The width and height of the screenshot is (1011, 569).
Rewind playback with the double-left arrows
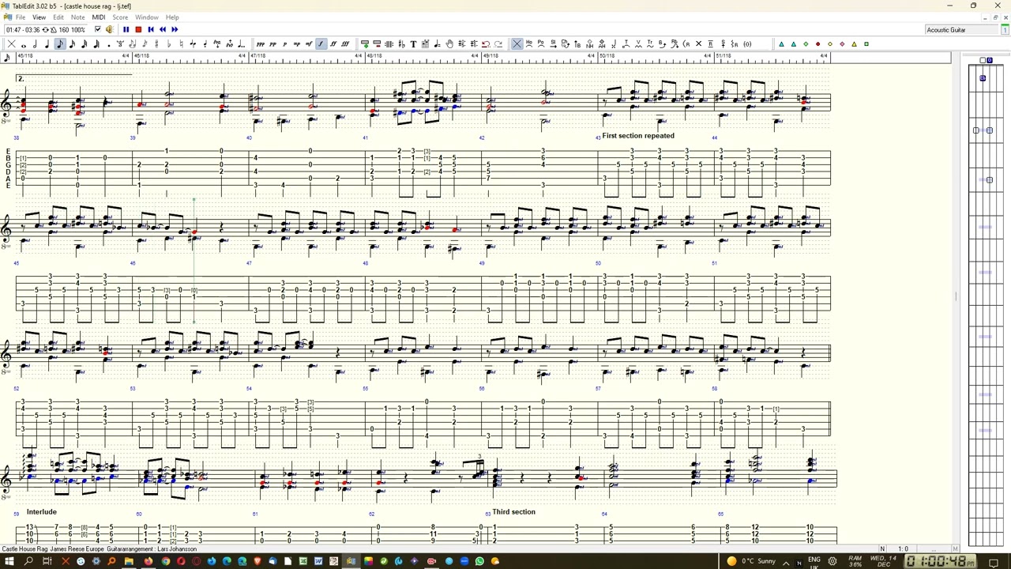[163, 30]
